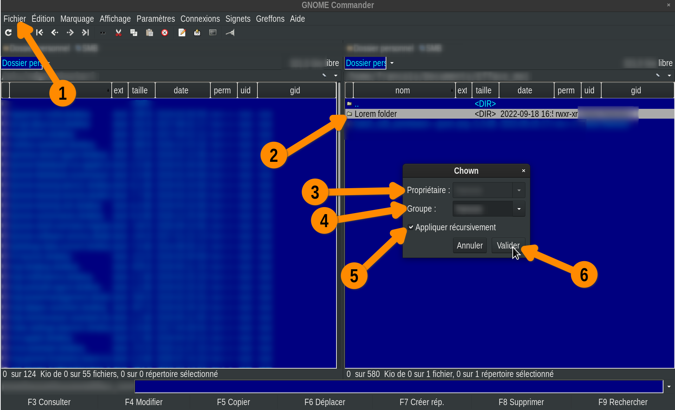Image resolution: width=675 pixels, height=410 pixels.
Task: Go to the oldest directory in history
Action: pos(39,33)
